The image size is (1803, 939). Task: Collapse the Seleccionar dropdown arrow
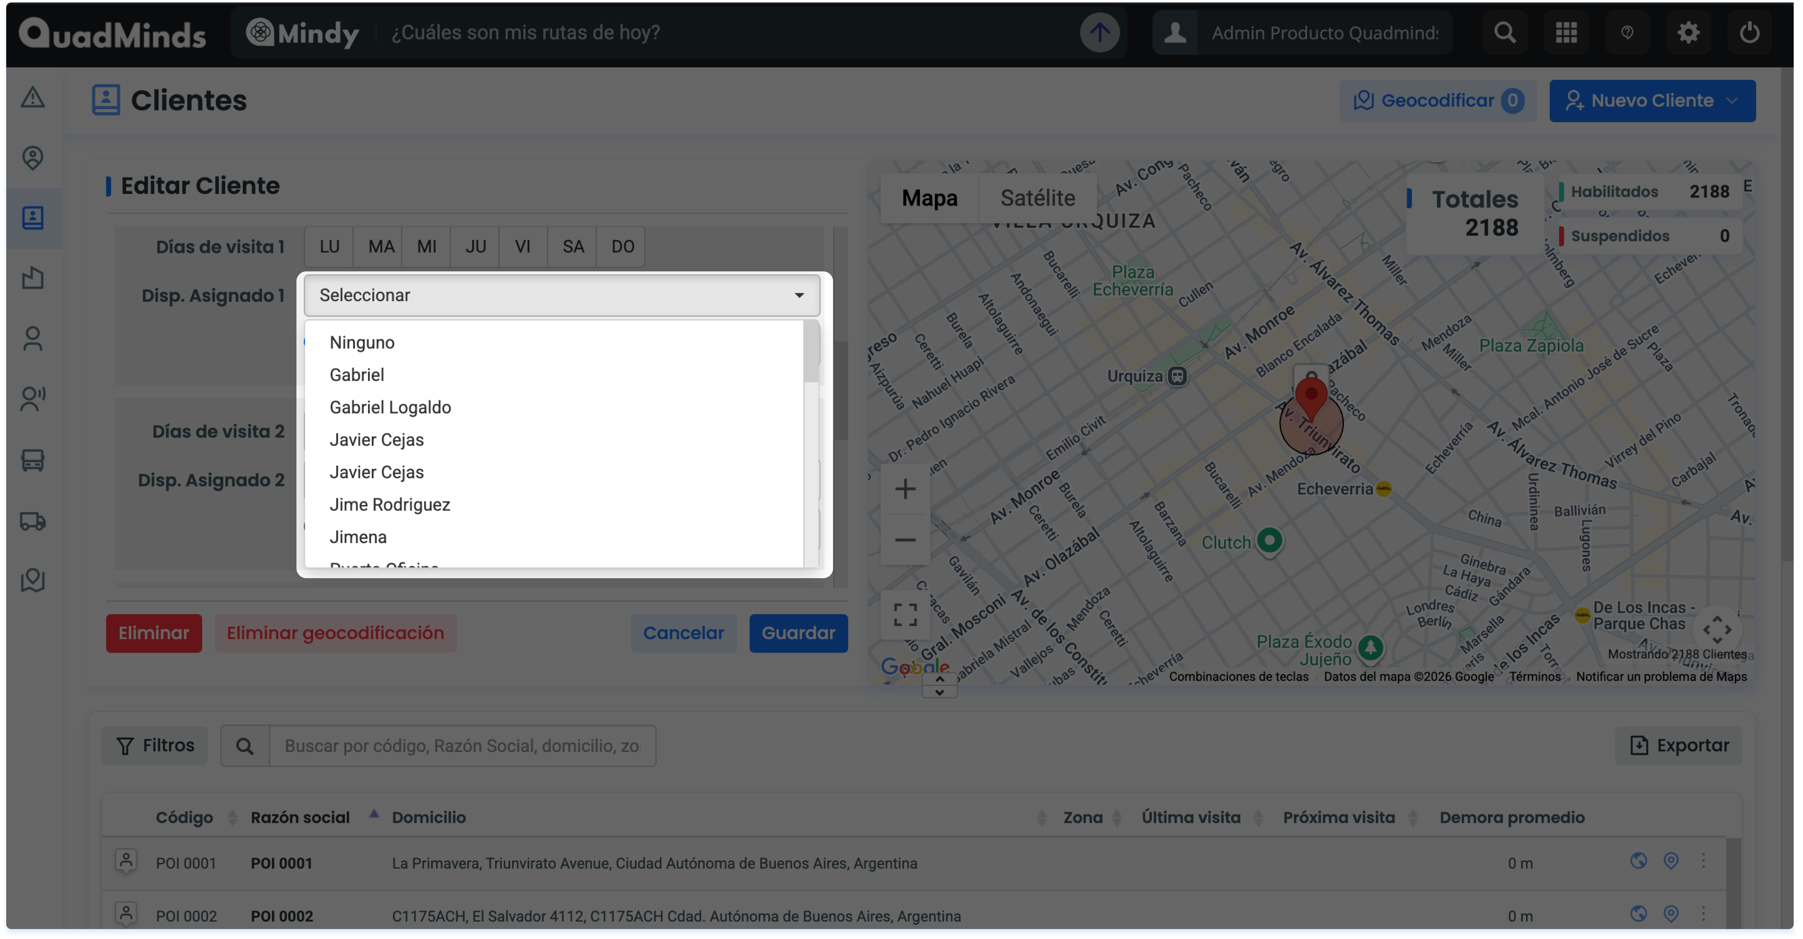(x=799, y=295)
